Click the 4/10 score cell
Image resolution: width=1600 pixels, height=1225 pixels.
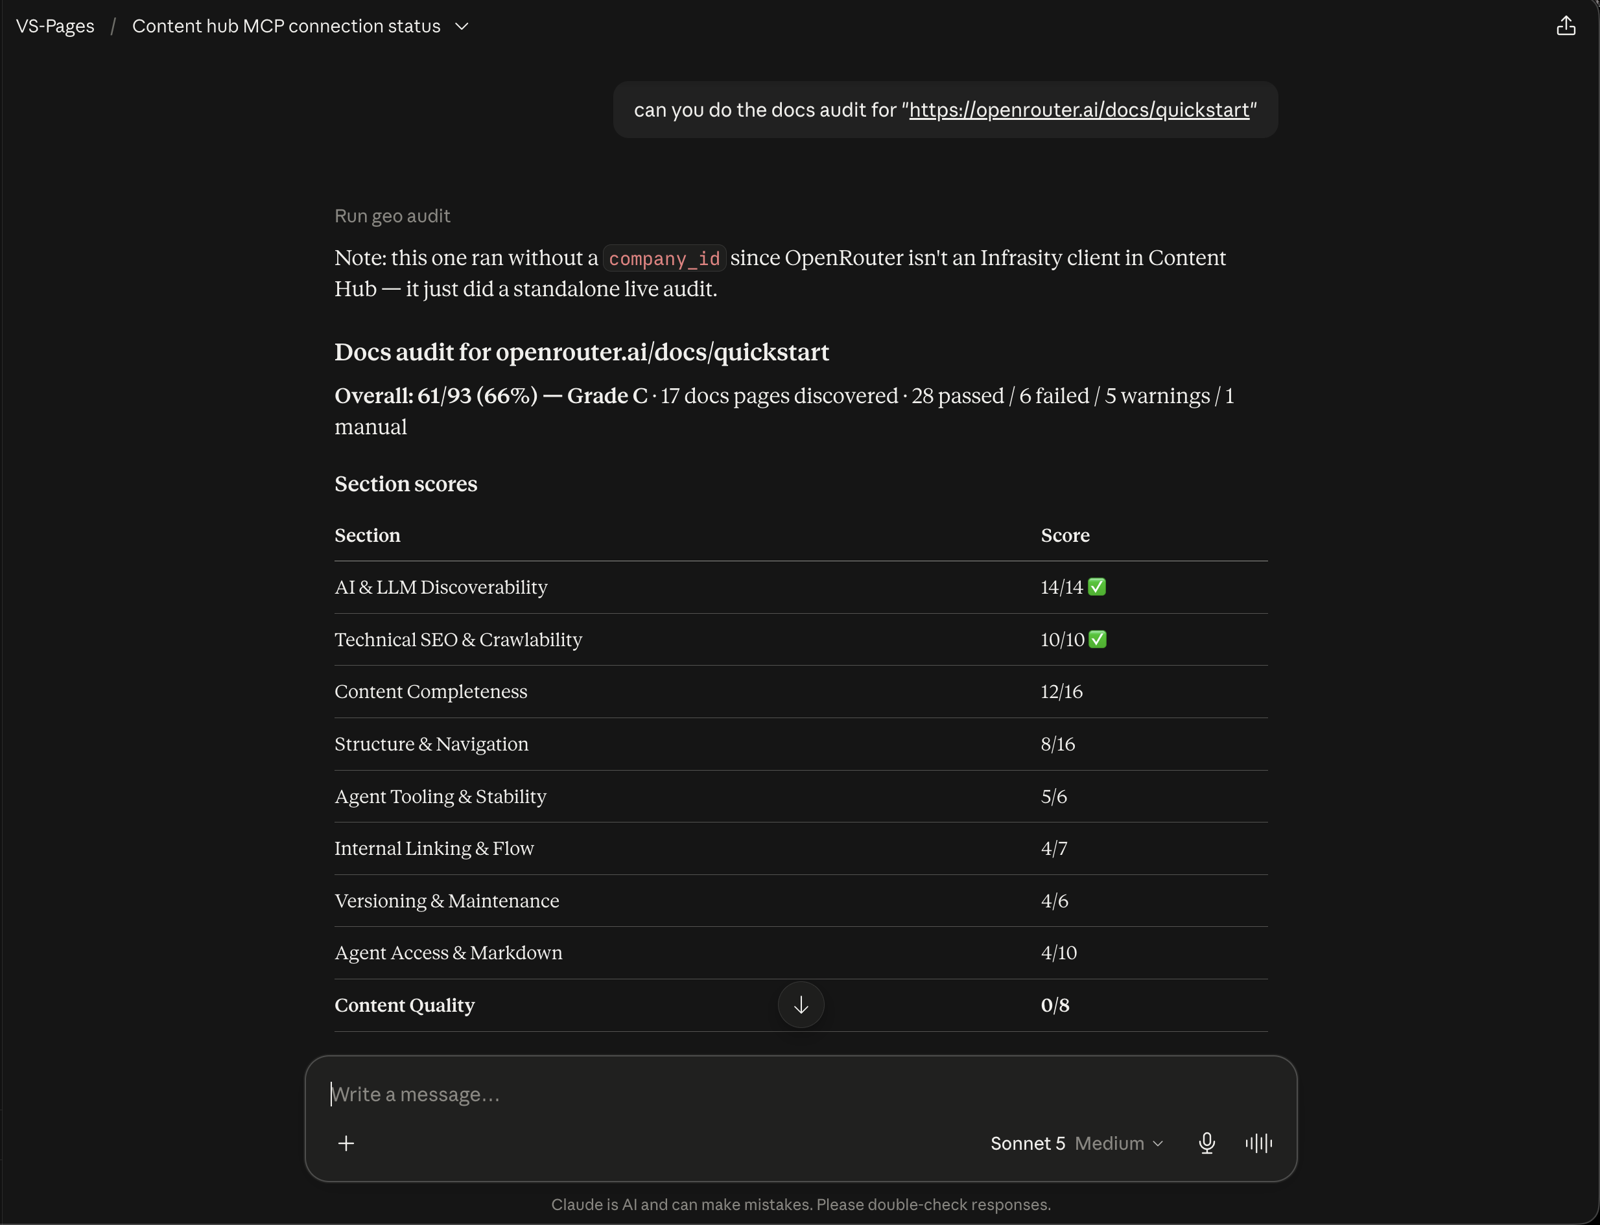click(x=1059, y=952)
